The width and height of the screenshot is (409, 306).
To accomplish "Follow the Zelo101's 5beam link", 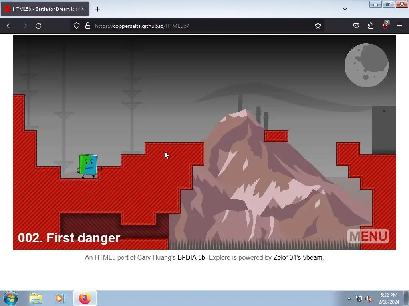I will click(298, 258).
